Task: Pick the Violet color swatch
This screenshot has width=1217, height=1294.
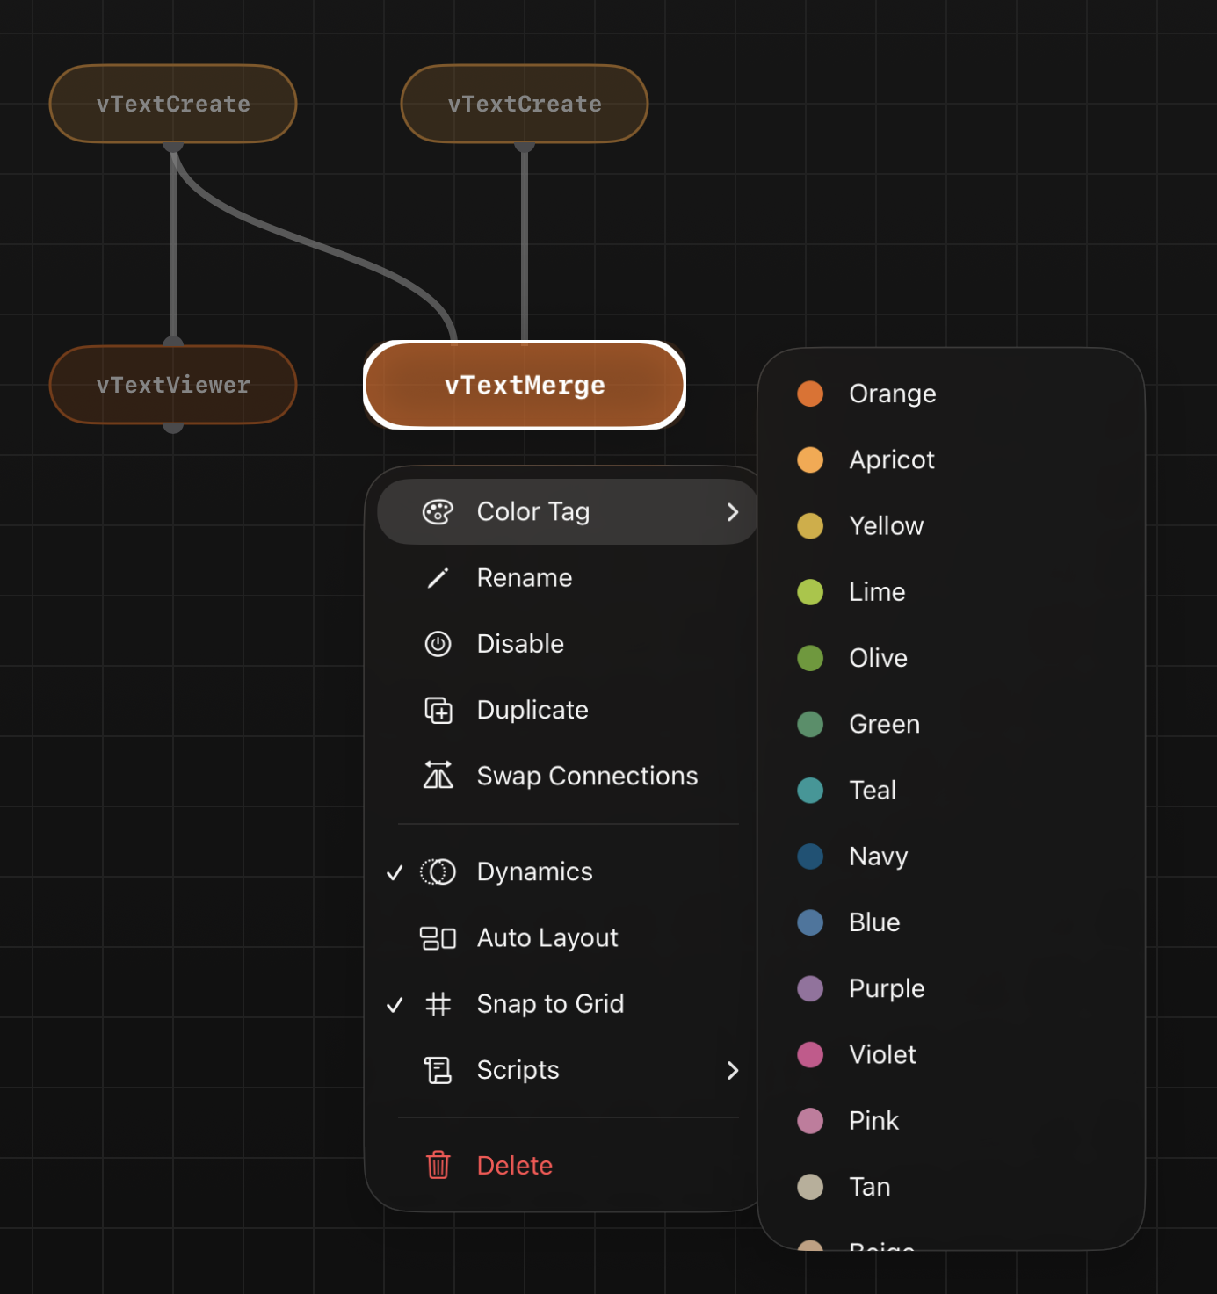Action: coord(810,1054)
